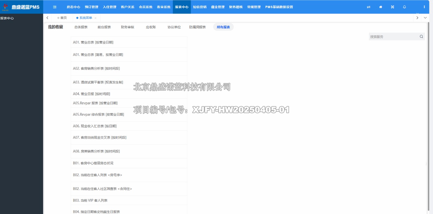
Task: Click the vertical page scrollbar
Action: tap(428, 116)
